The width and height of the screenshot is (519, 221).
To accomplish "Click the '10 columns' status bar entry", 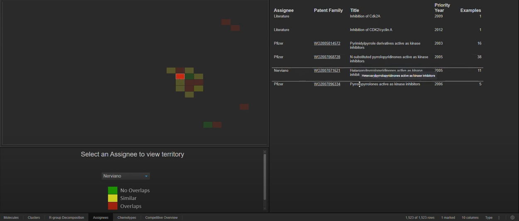I will click(470, 218).
